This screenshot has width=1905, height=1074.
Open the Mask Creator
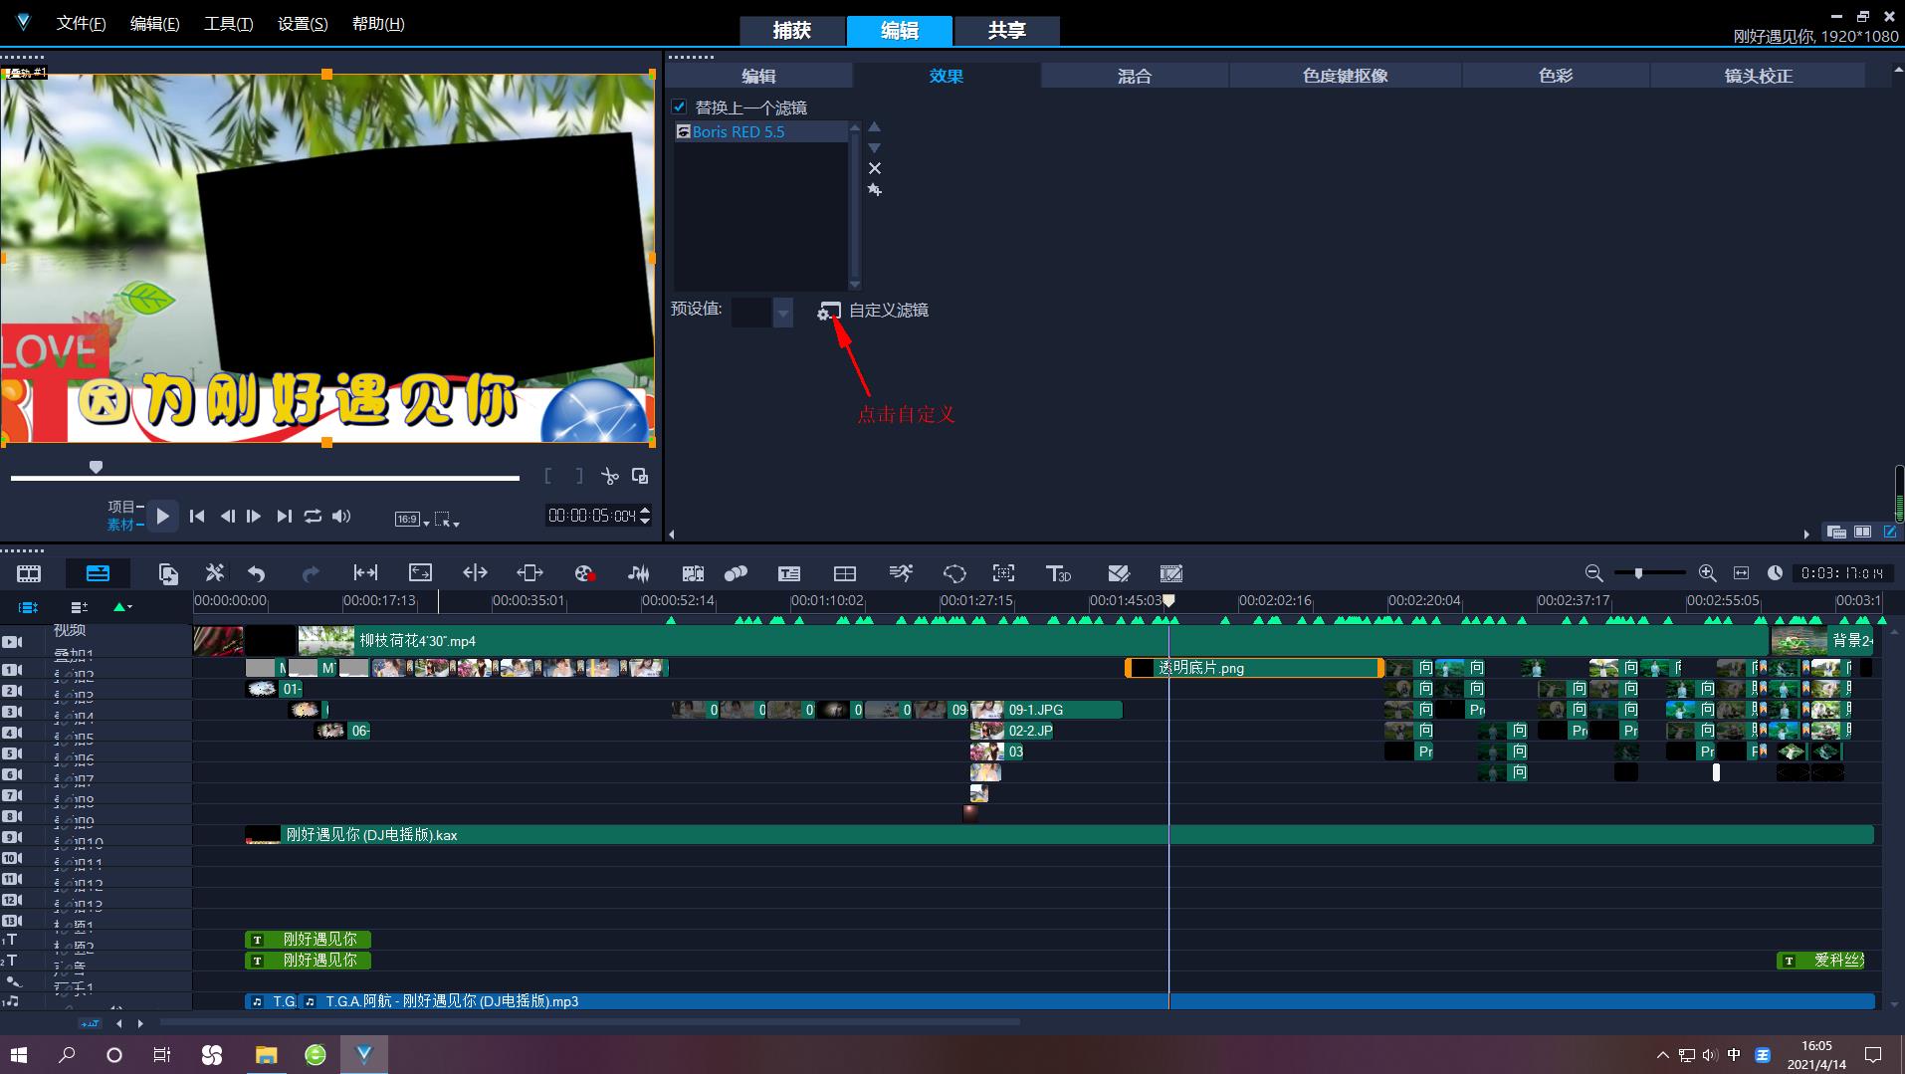(x=953, y=573)
